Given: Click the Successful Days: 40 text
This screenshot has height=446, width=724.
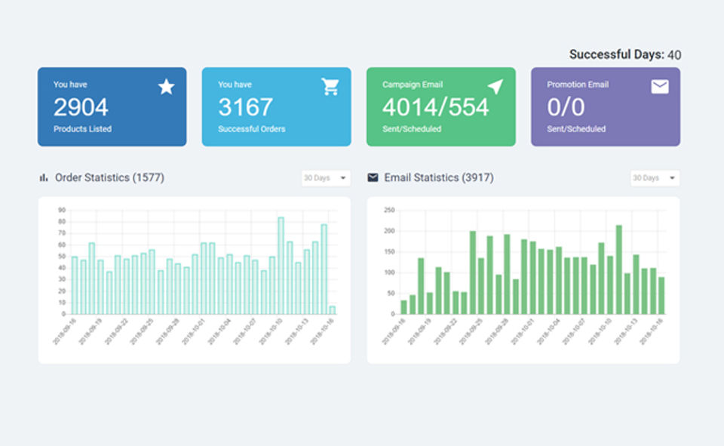Looking at the screenshot, I should 625,54.
